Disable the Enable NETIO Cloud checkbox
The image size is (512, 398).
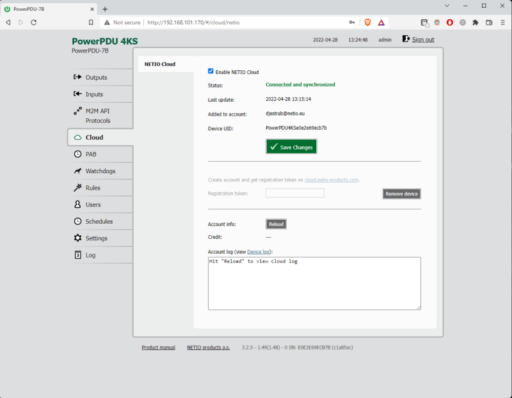(211, 72)
